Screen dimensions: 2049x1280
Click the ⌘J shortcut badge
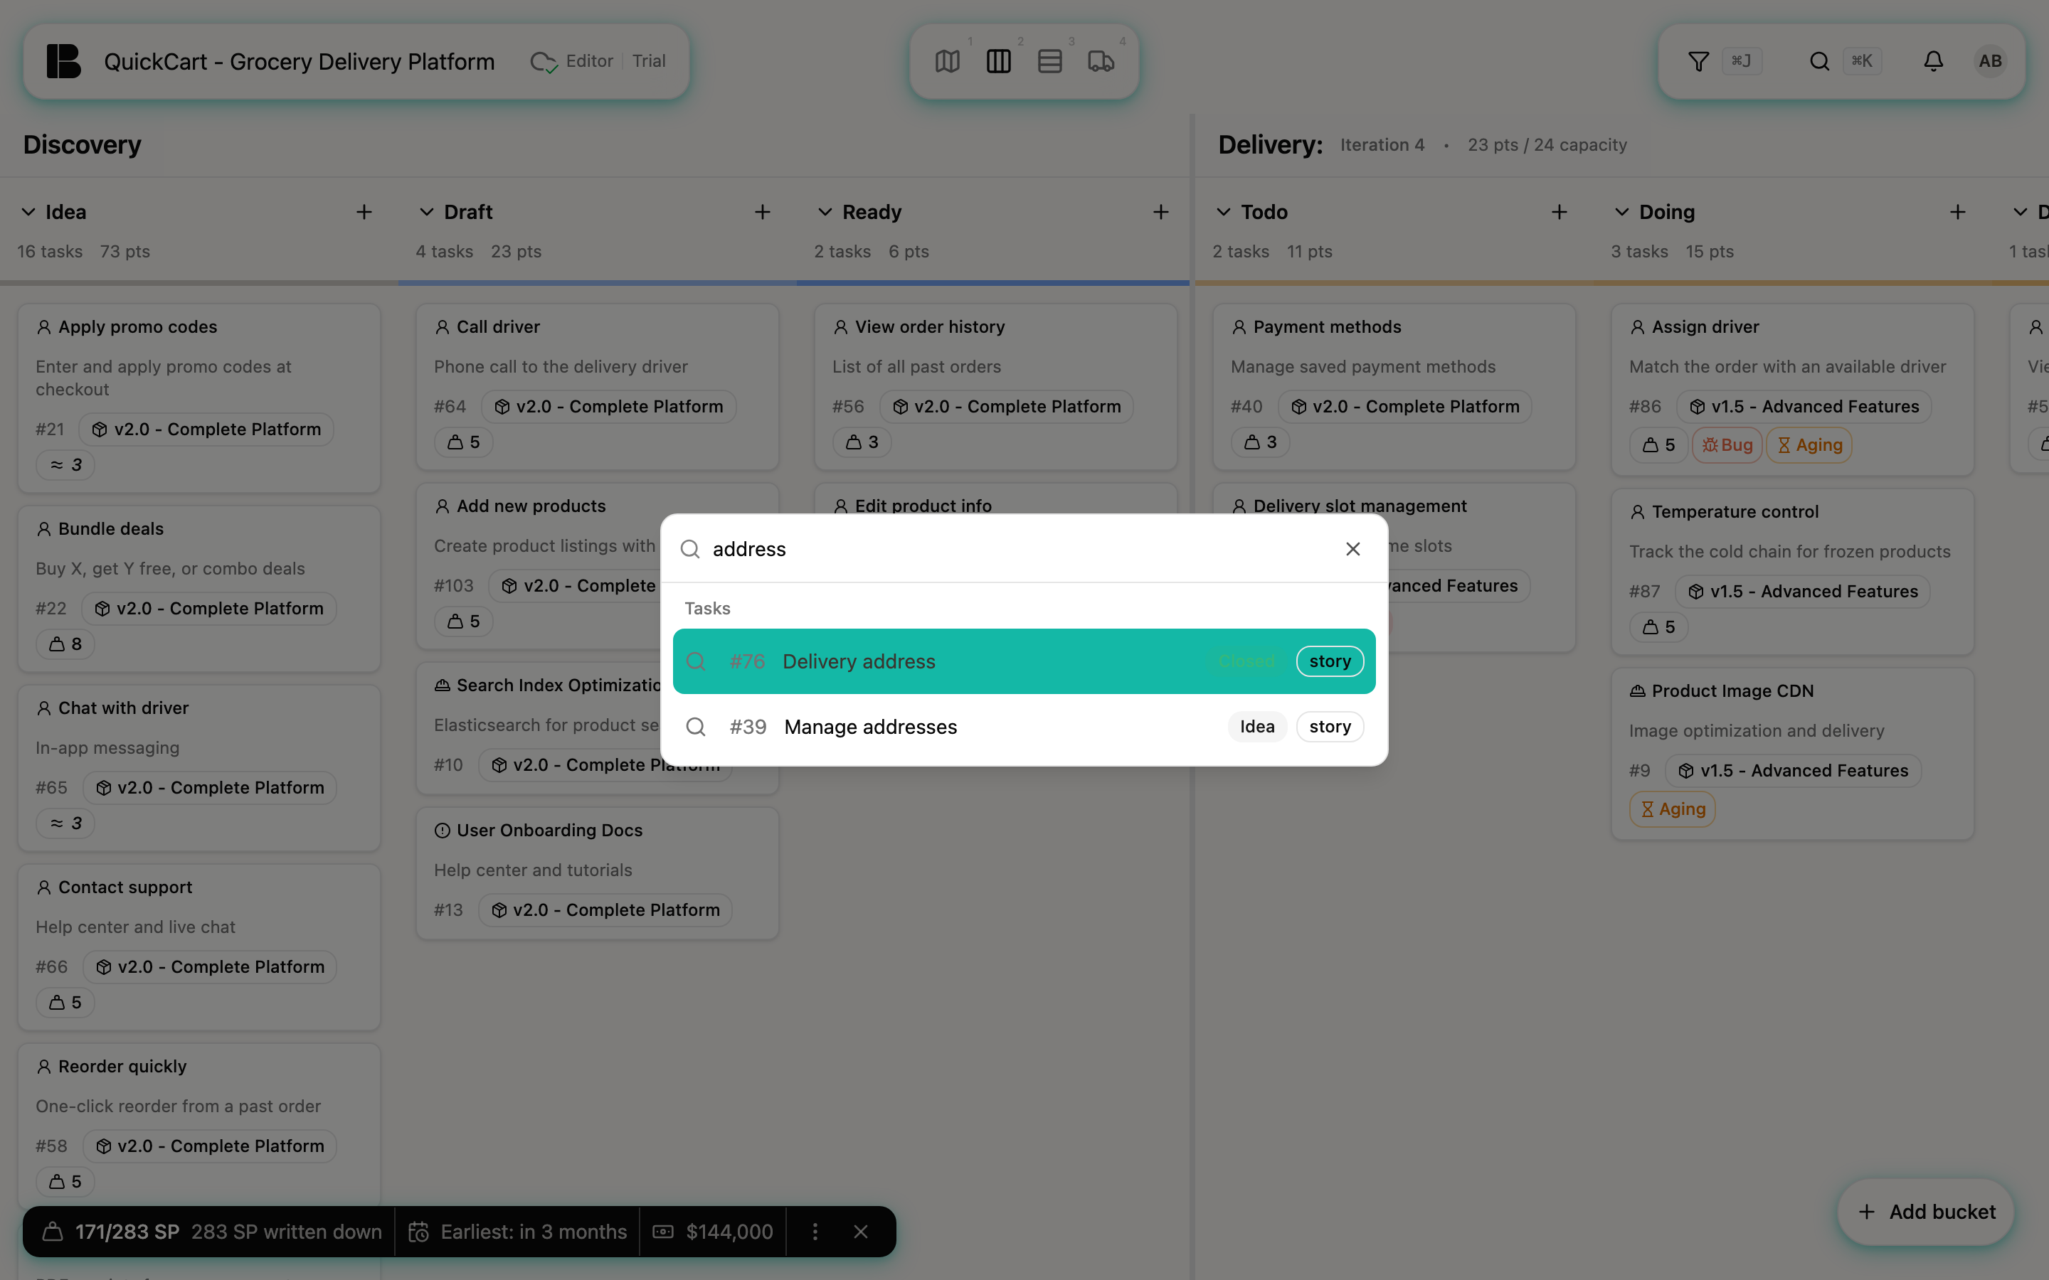click(1741, 61)
